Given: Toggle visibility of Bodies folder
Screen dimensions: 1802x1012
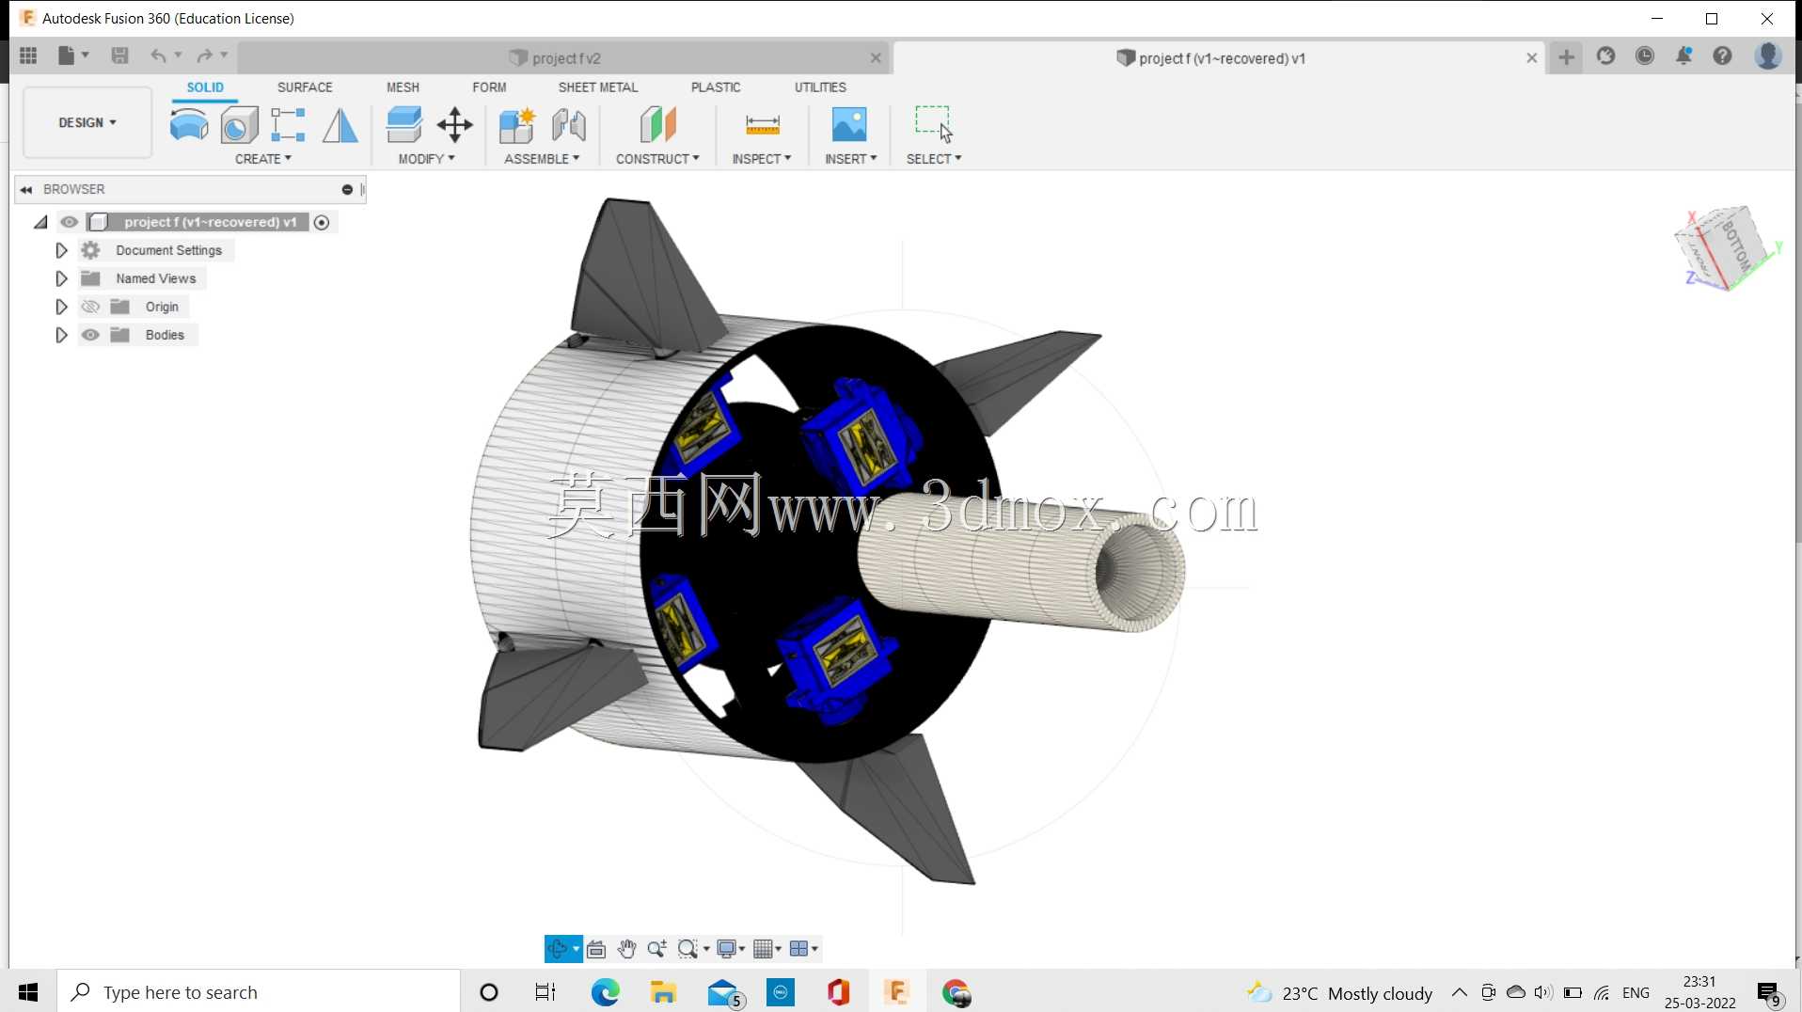Looking at the screenshot, I should (x=90, y=335).
